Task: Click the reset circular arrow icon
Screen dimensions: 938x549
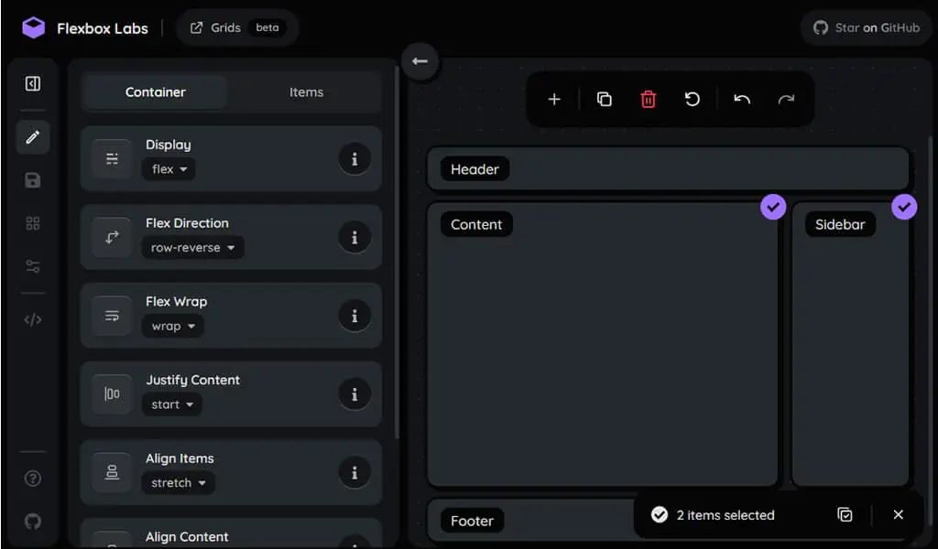Action: click(693, 99)
